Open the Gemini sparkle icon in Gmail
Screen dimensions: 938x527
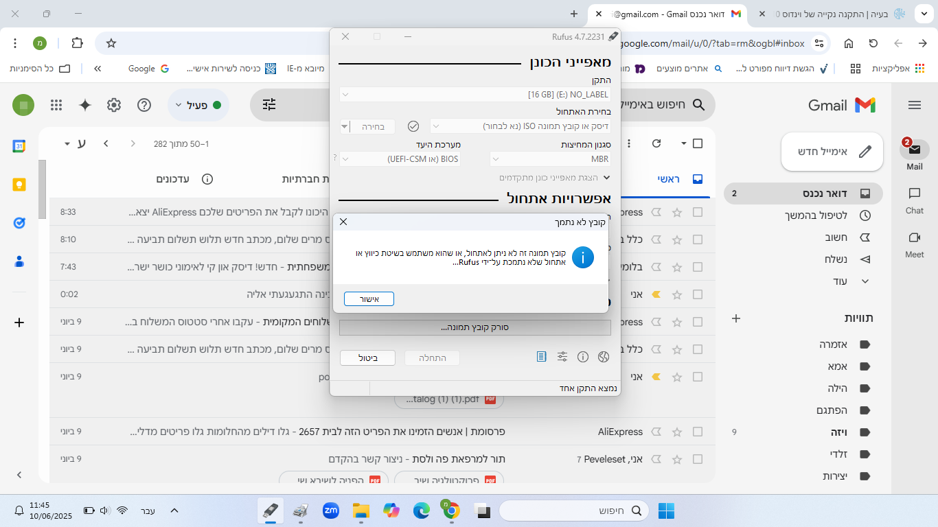click(x=85, y=105)
